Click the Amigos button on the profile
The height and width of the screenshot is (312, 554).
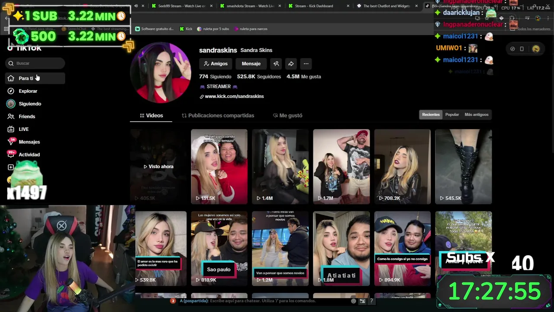tap(216, 64)
